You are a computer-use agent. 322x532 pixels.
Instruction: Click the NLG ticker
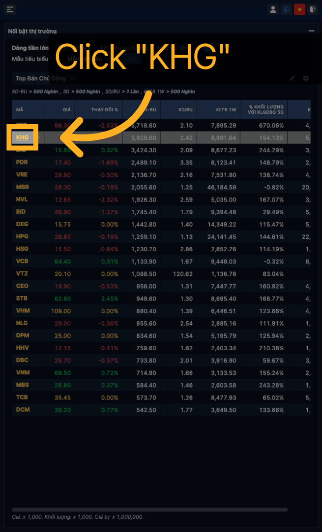coord(22,323)
